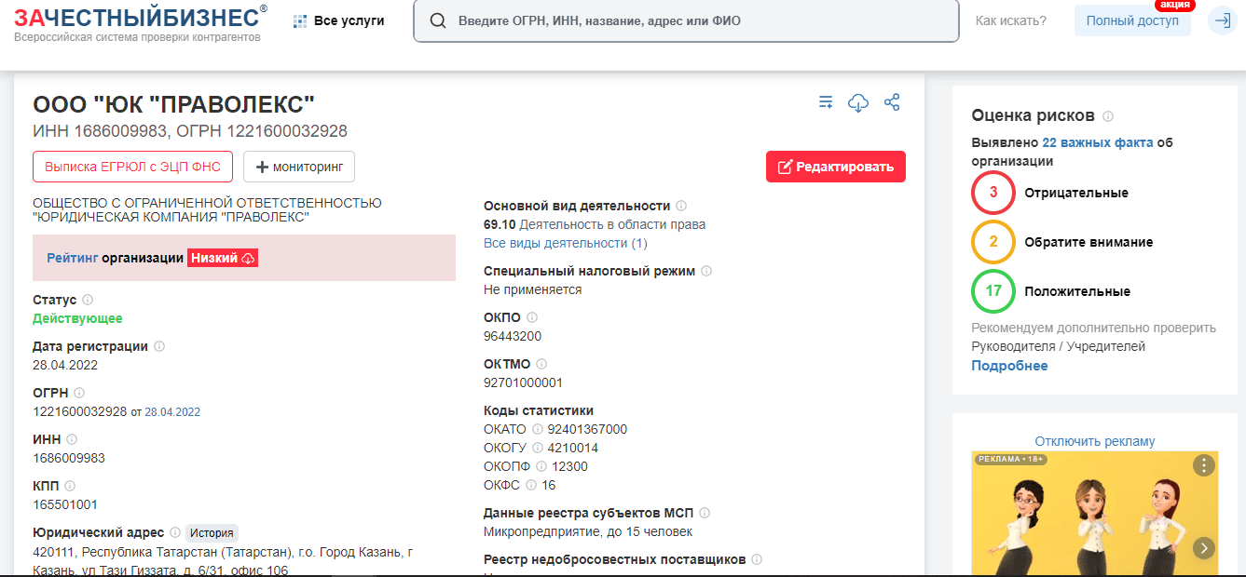Show address История
This screenshot has width=1246, height=577.
212,533
